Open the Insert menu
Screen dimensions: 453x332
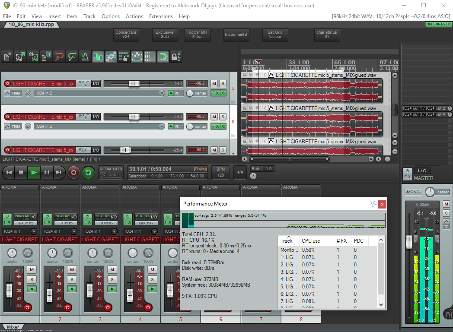[54, 16]
